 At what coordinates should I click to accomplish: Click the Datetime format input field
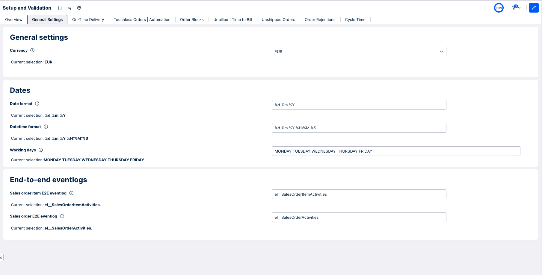359,128
